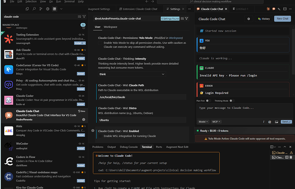Go back with the navigation arrow
The image size is (295, 189).
point(147,2)
